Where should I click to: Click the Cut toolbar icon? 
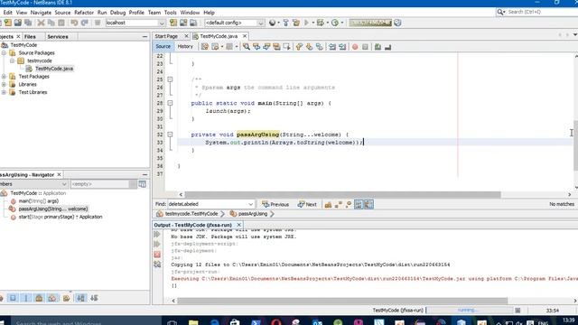(x=41, y=23)
